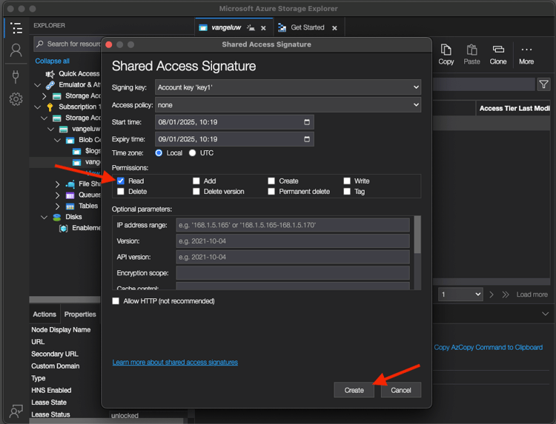The width and height of the screenshot is (556, 424).
Task: Switch to the Get Started tab
Action: 307,28
